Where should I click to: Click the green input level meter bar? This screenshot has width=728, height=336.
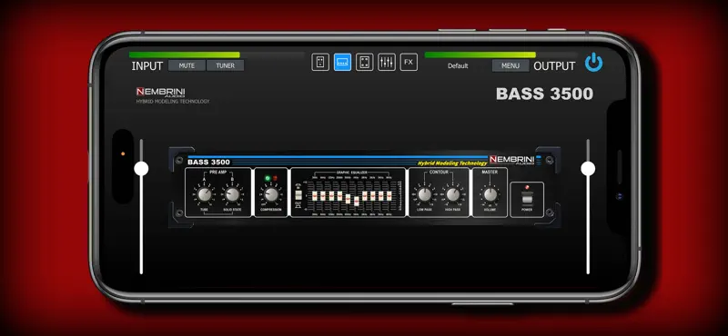(185, 54)
